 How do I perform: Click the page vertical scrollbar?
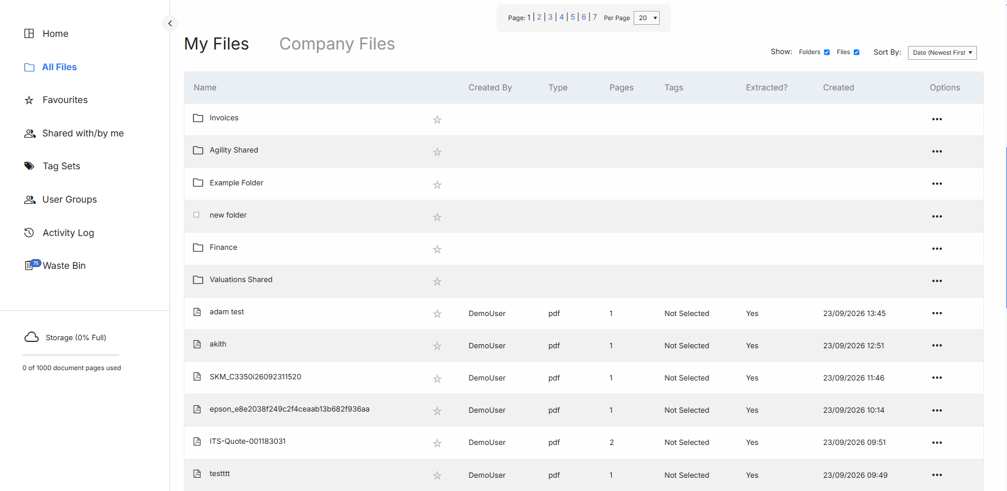point(1005,227)
